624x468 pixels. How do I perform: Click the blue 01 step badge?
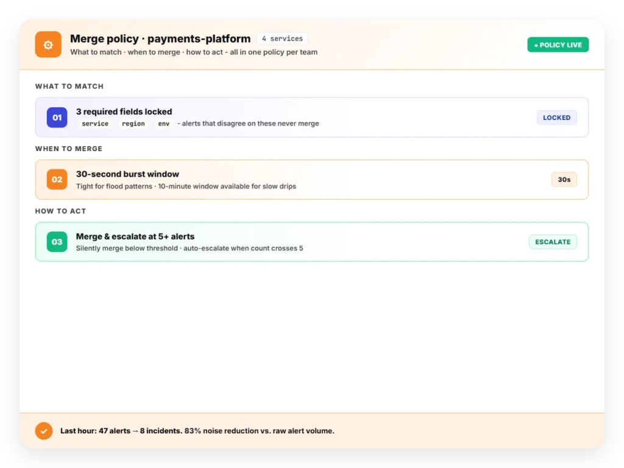click(57, 118)
